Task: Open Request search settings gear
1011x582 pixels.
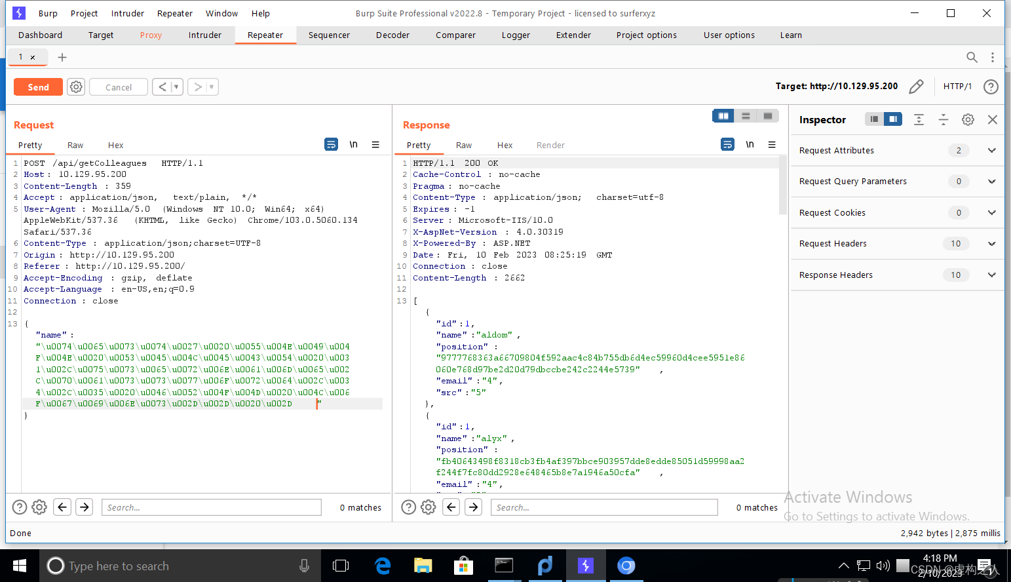Action: click(x=39, y=507)
